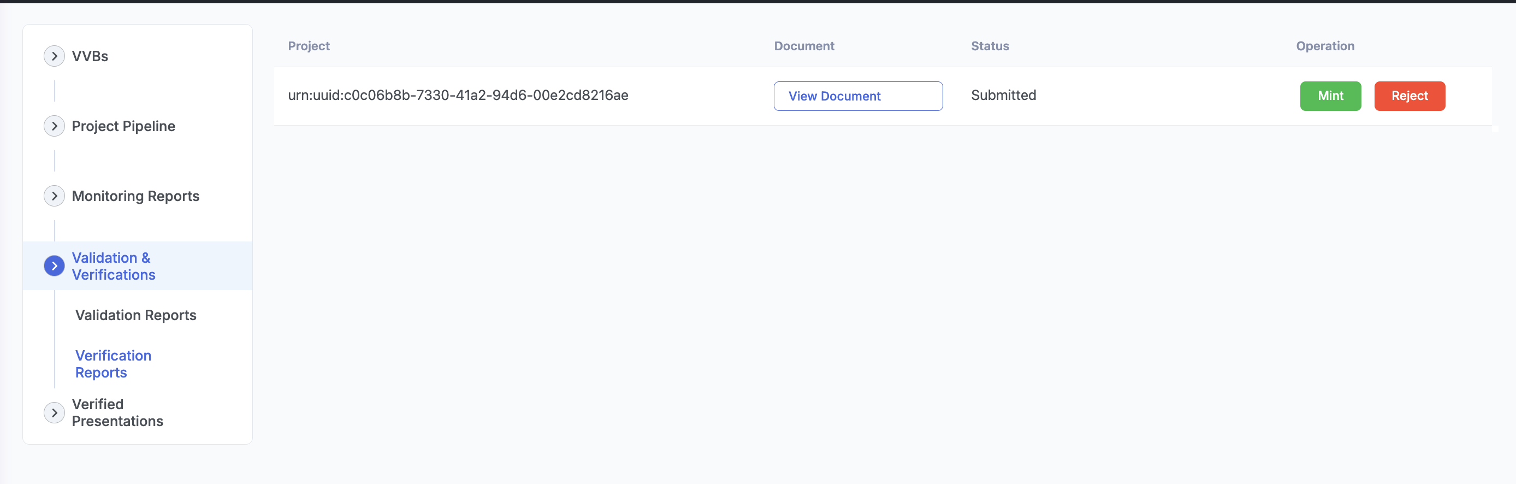
Task: Click the Operation column header
Action: click(1325, 46)
